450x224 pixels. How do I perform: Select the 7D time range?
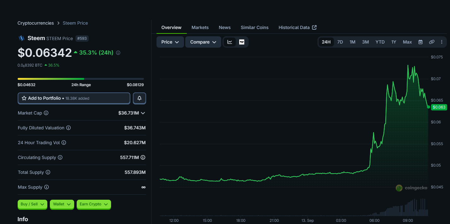(340, 42)
